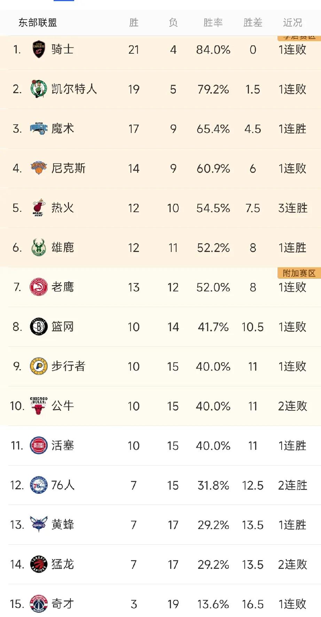Tap the Detroit Pistons logo
The image size is (321, 617).
[39, 445]
